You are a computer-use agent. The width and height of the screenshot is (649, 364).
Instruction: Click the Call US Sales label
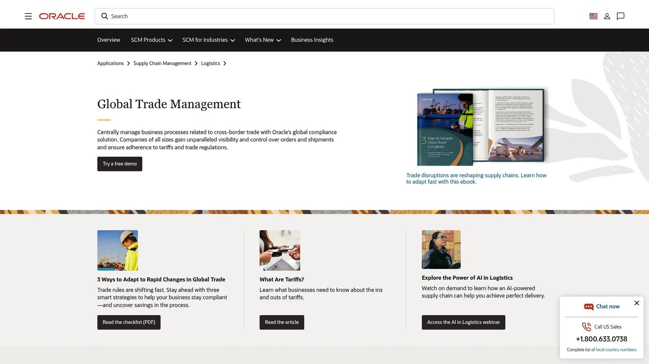coord(608,327)
